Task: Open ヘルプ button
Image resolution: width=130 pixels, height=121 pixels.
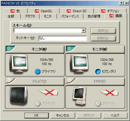Action: (x=115, y=115)
